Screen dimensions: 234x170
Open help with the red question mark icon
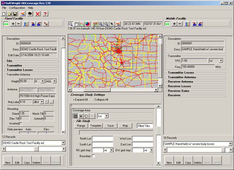point(45,14)
